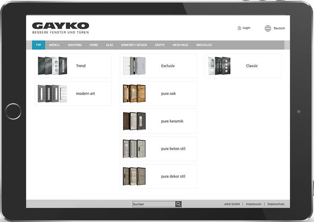Click the search magnifier icon
This screenshot has height=222, width=314.
pyautogui.click(x=179, y=204)
